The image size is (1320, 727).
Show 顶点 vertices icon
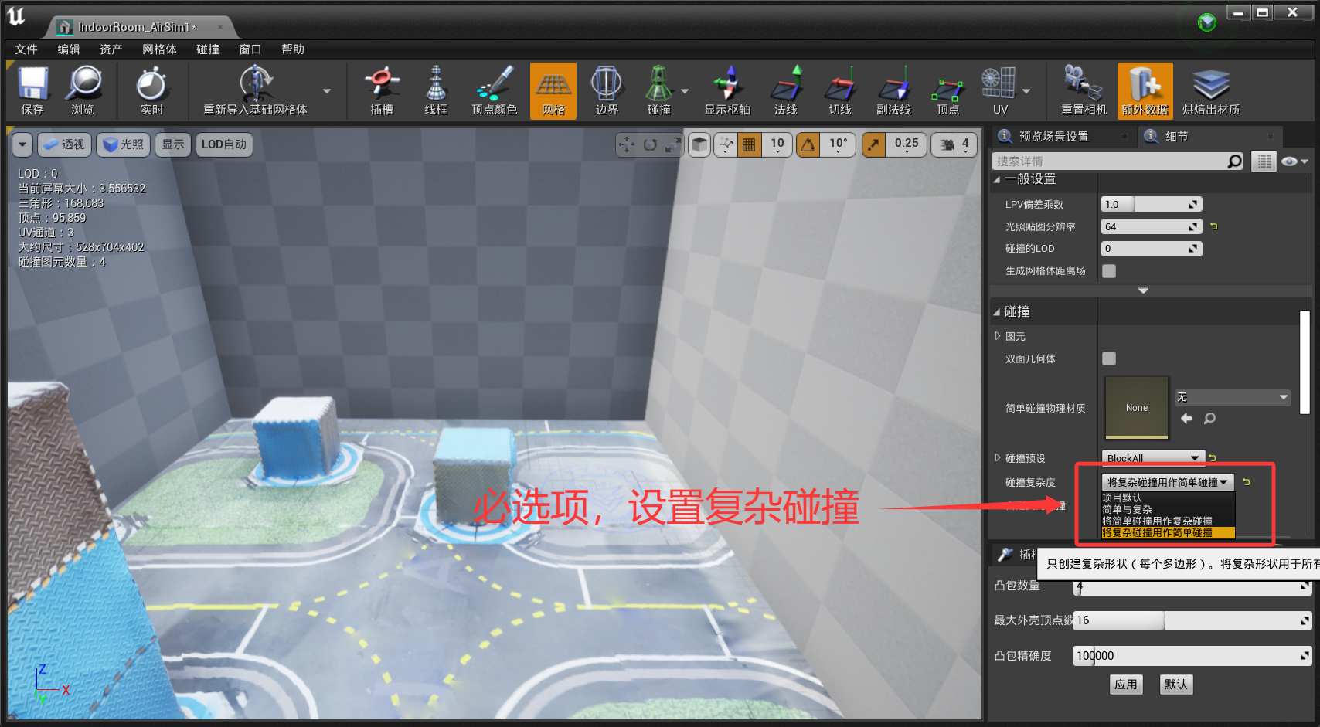(948, 90)
